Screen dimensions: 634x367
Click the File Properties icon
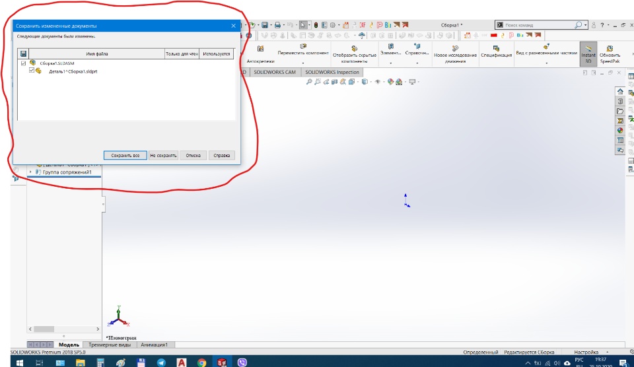(324, 25)
